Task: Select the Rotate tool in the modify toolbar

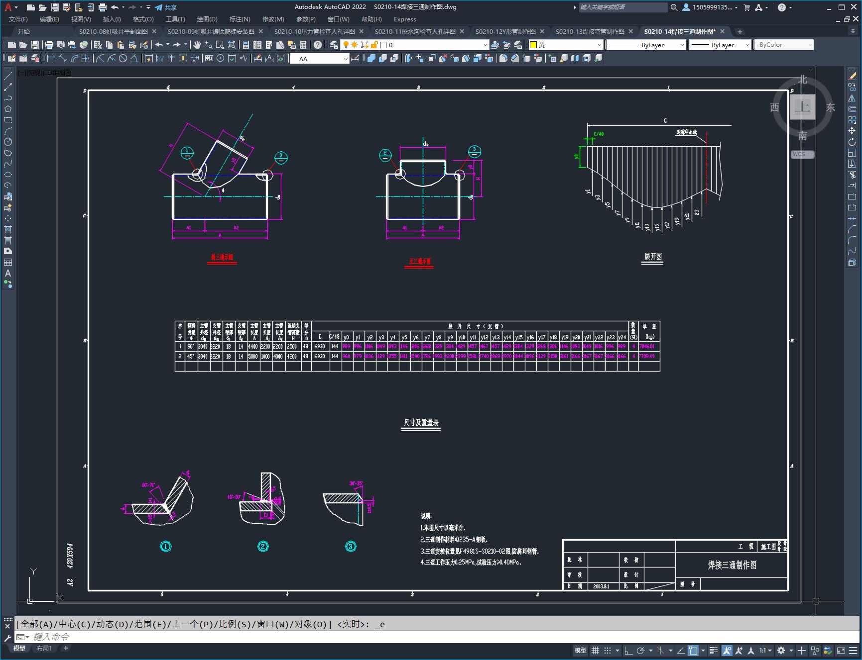Action: (x=852, y=142)
